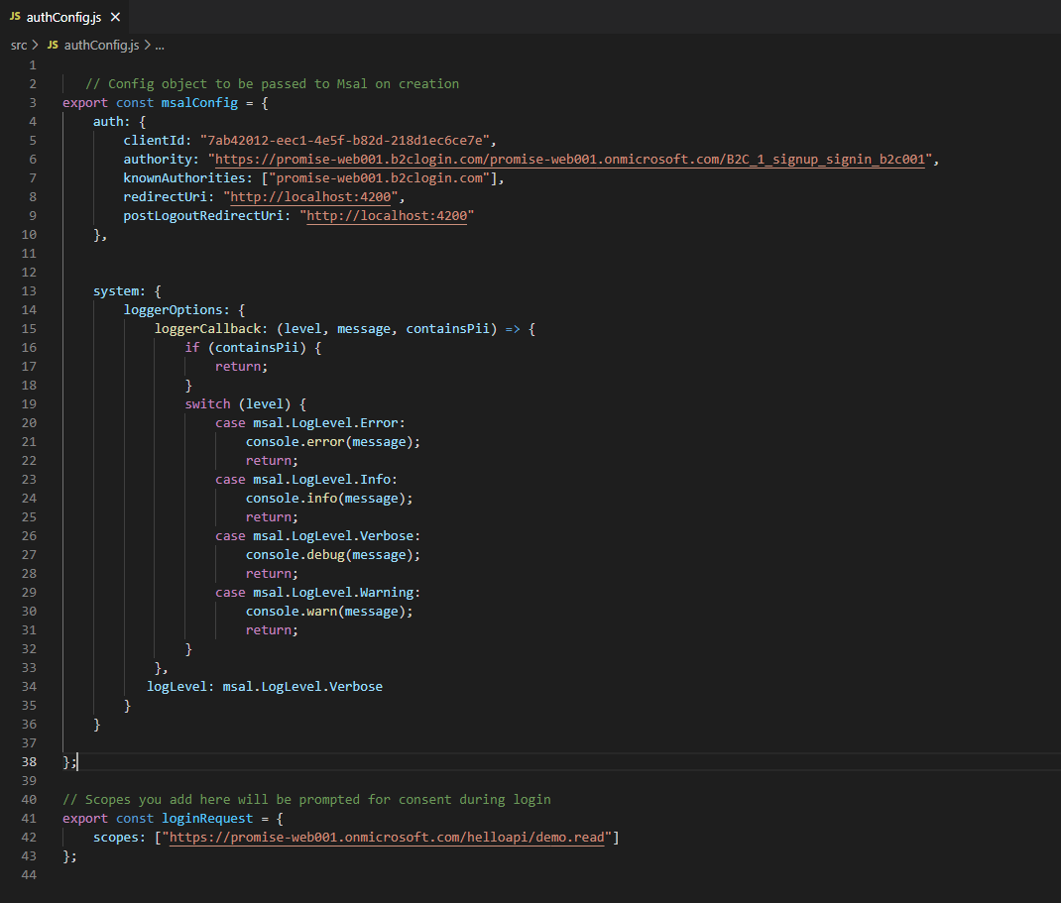Click line number 20 in the gutter

29,422
